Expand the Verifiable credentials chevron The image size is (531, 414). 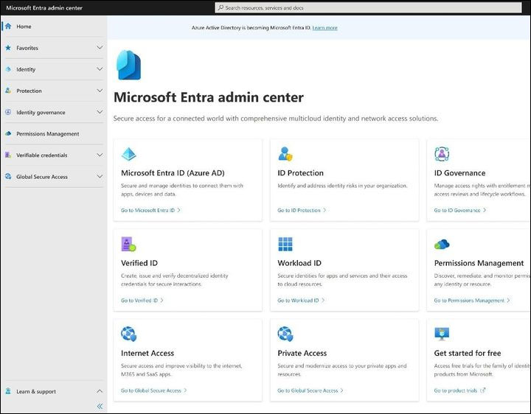pos(100,155)
